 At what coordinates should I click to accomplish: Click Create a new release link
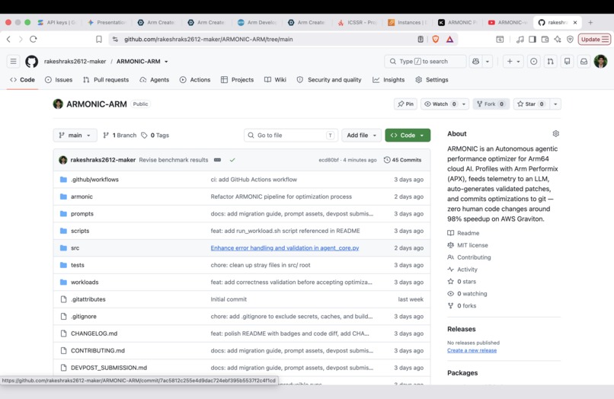pyautogui.click(x=472, y=350)
